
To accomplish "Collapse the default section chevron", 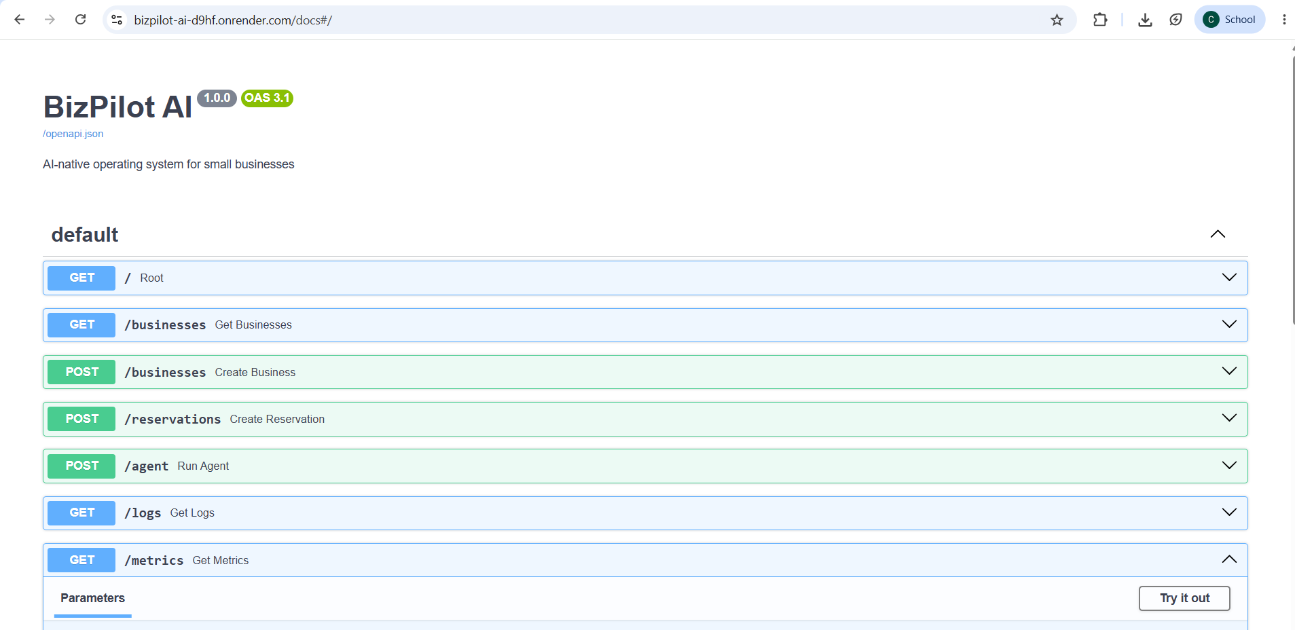I will (1218, 234).
